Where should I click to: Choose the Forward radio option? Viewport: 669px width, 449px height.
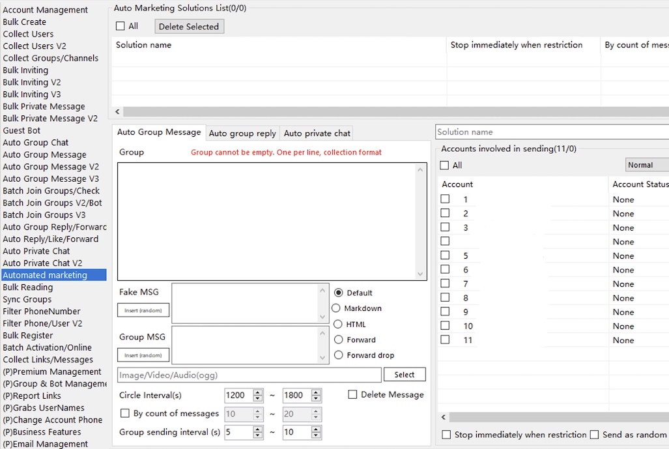point(338,340)
